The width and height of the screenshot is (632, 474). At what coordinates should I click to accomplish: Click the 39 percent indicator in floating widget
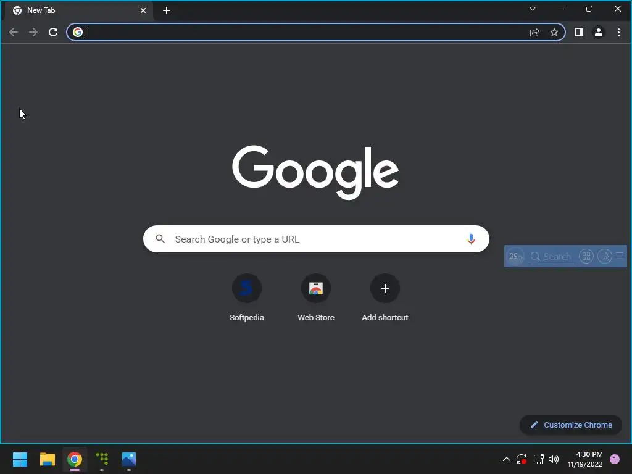pyautogui.click(x=515, y=256)
